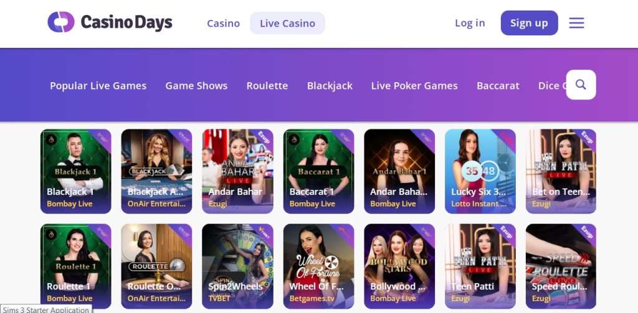Open the Blackjack 1 game tile
The image size is (638, 313).
coord(75,171)
